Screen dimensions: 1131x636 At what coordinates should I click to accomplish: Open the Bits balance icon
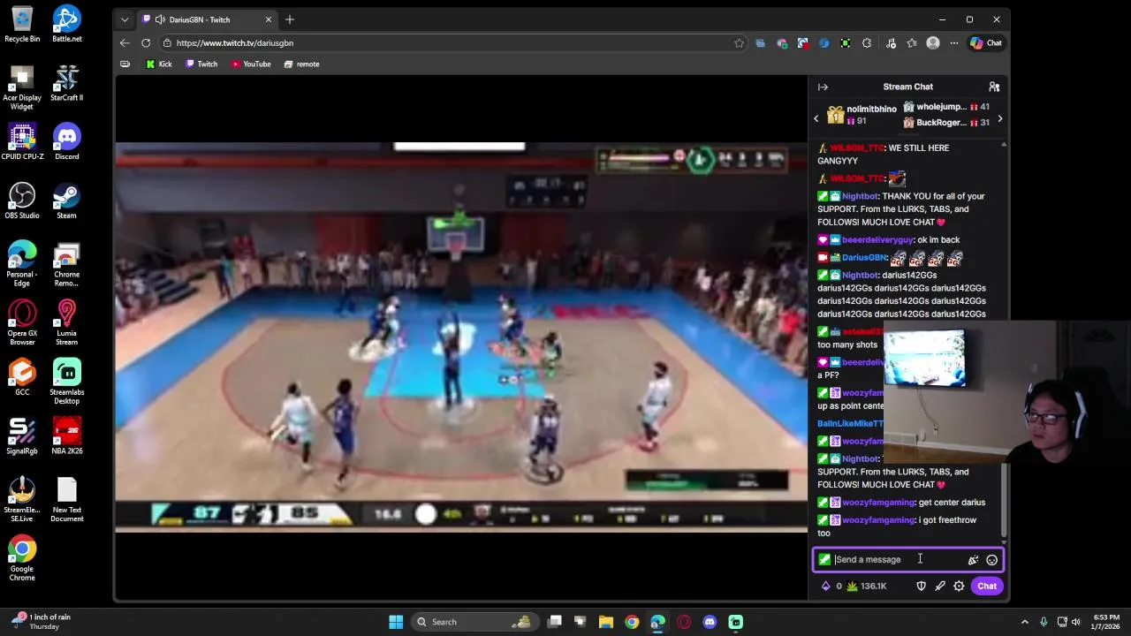826,586
